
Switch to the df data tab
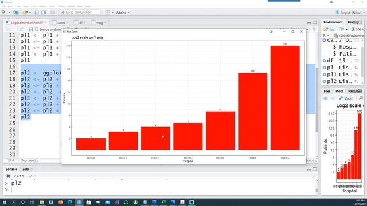click(81, 23)
